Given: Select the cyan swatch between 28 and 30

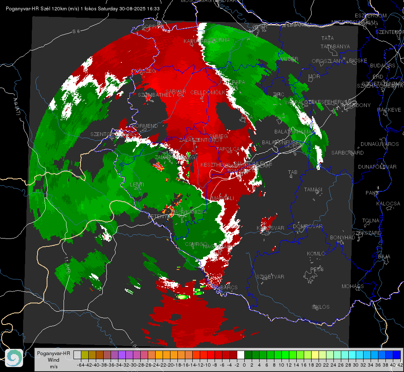Looking at the screenshot, I should (352, 355).
